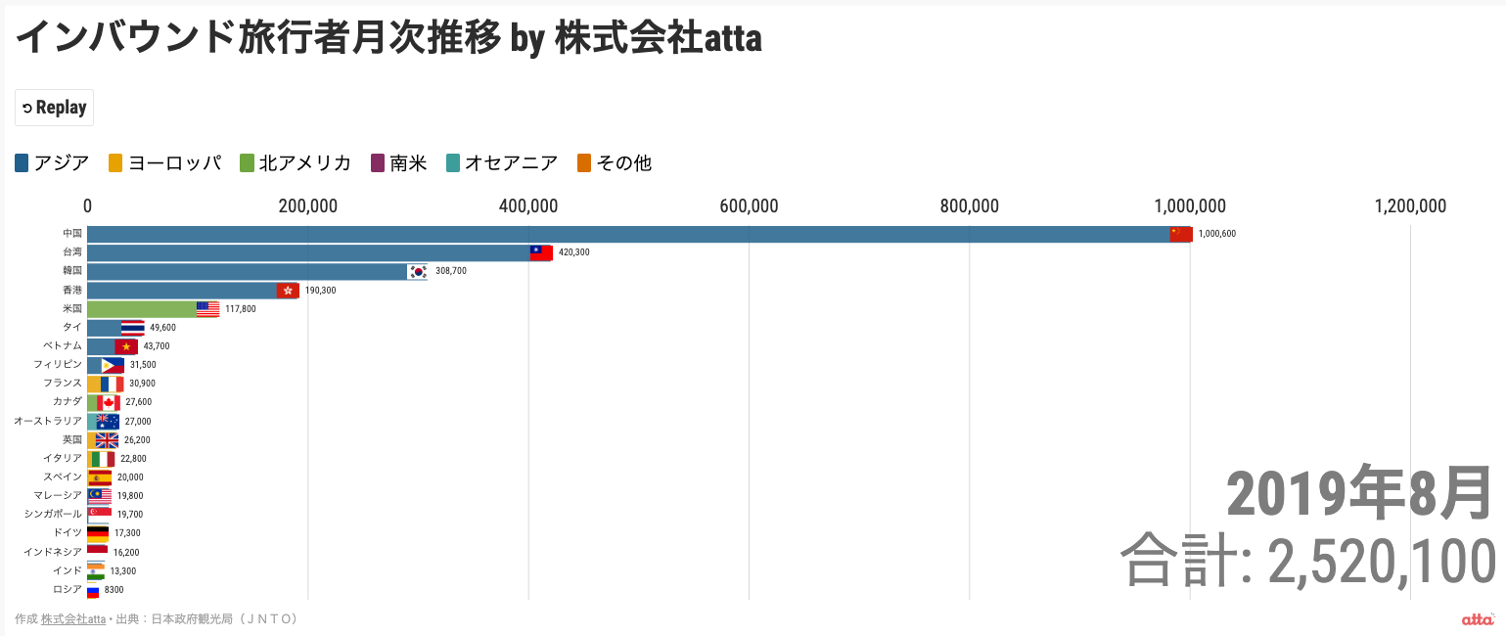
Task: Click the United States flag icon
Action: (207, 309)
